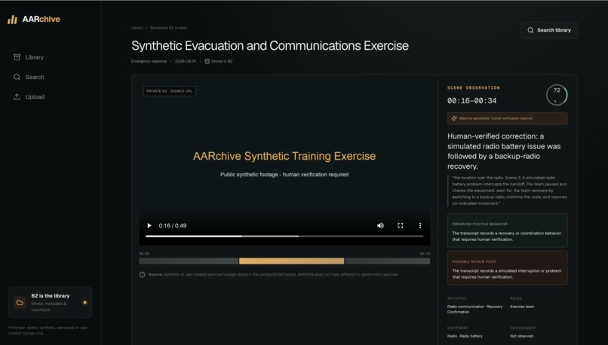
Task: Click the transcript quote about the radio battery
Action: (x=509, y=191)
